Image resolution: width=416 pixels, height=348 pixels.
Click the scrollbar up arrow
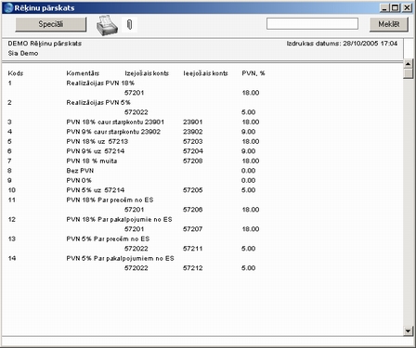408,64
